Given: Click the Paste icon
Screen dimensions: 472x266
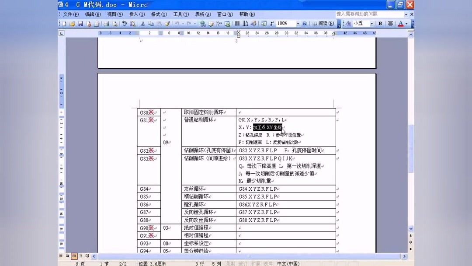Looking at the screenshot, I should 160,24.
